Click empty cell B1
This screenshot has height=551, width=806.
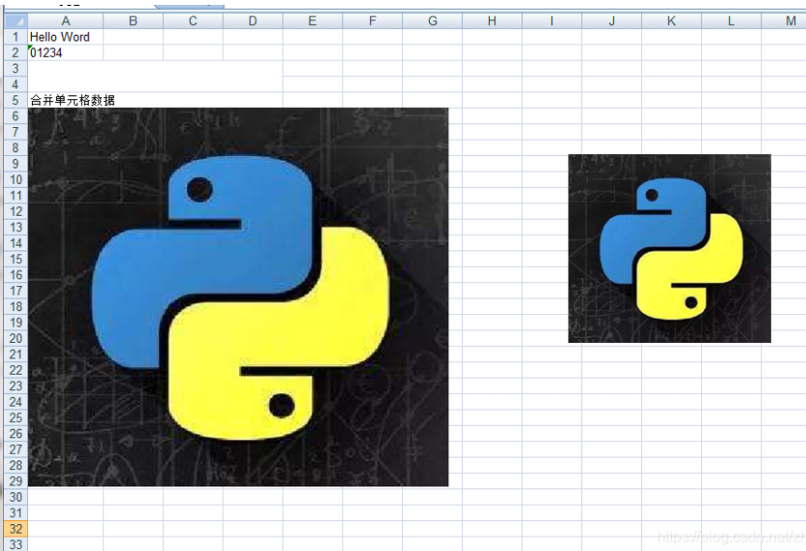point(133,37)
